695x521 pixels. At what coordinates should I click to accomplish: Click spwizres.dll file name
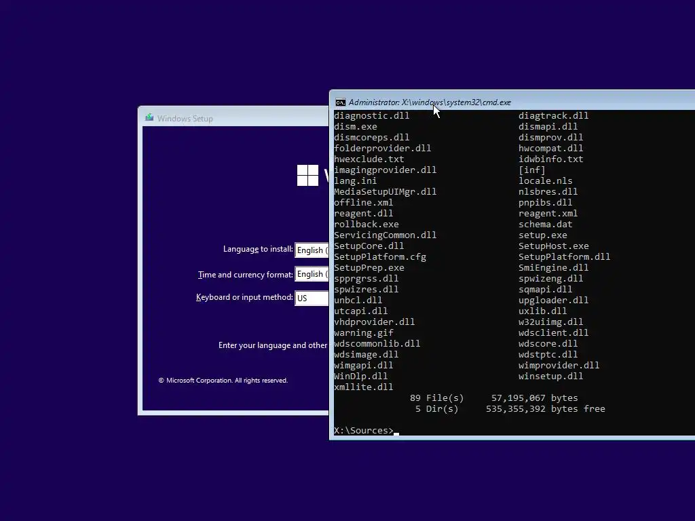point(366,289)
